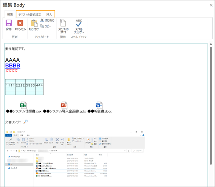Close the 編集 Body dialog

click(211, 5)
